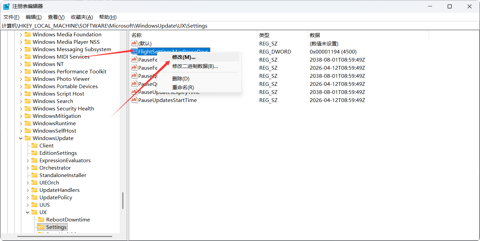Click the Windows Photo Viewer folder icon
This screenshot has height=241, width=480.
coord(28,79)
